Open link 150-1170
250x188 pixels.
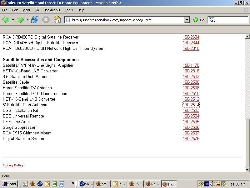pyautogui.click(x=191, y=65)
